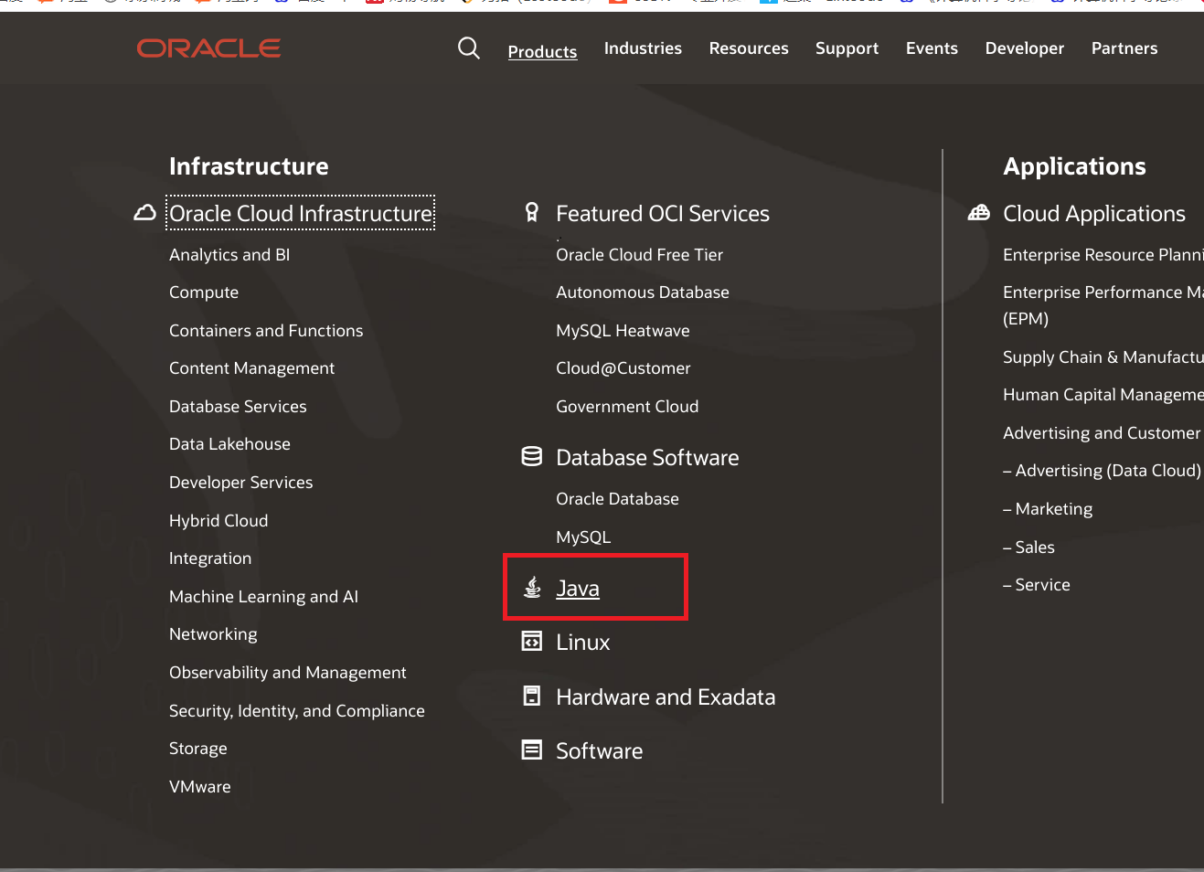Screen dimensions: 1204x872
Task: Open the Integration link
Action: pos(210,558)
